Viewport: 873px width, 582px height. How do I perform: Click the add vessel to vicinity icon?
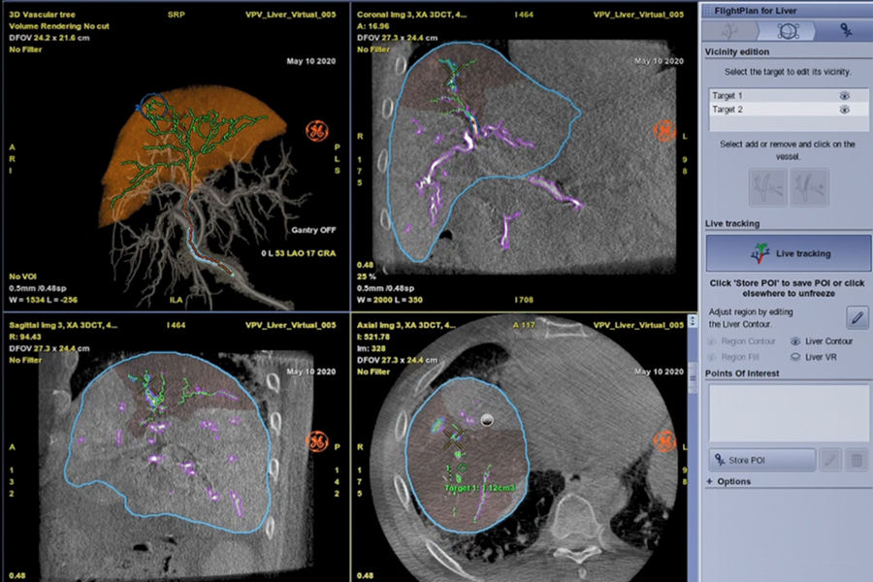coord(809,187)
